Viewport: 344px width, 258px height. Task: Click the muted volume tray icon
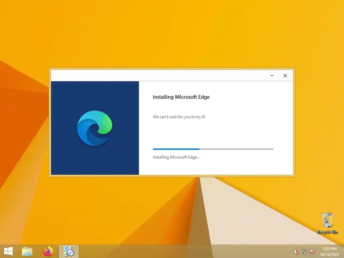point(296,252)
